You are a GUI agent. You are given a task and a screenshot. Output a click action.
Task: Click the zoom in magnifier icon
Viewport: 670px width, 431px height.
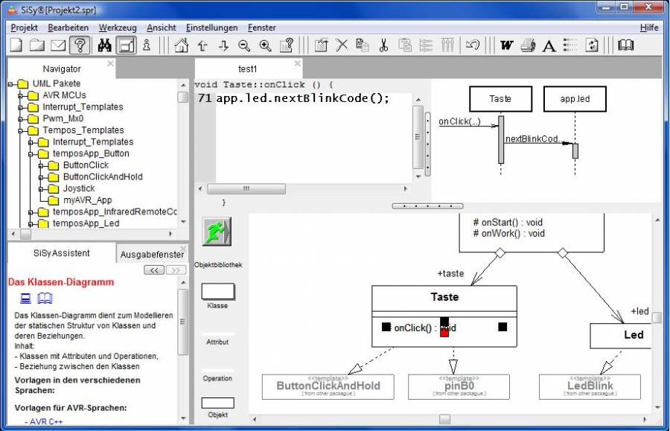tap(265, 45)
